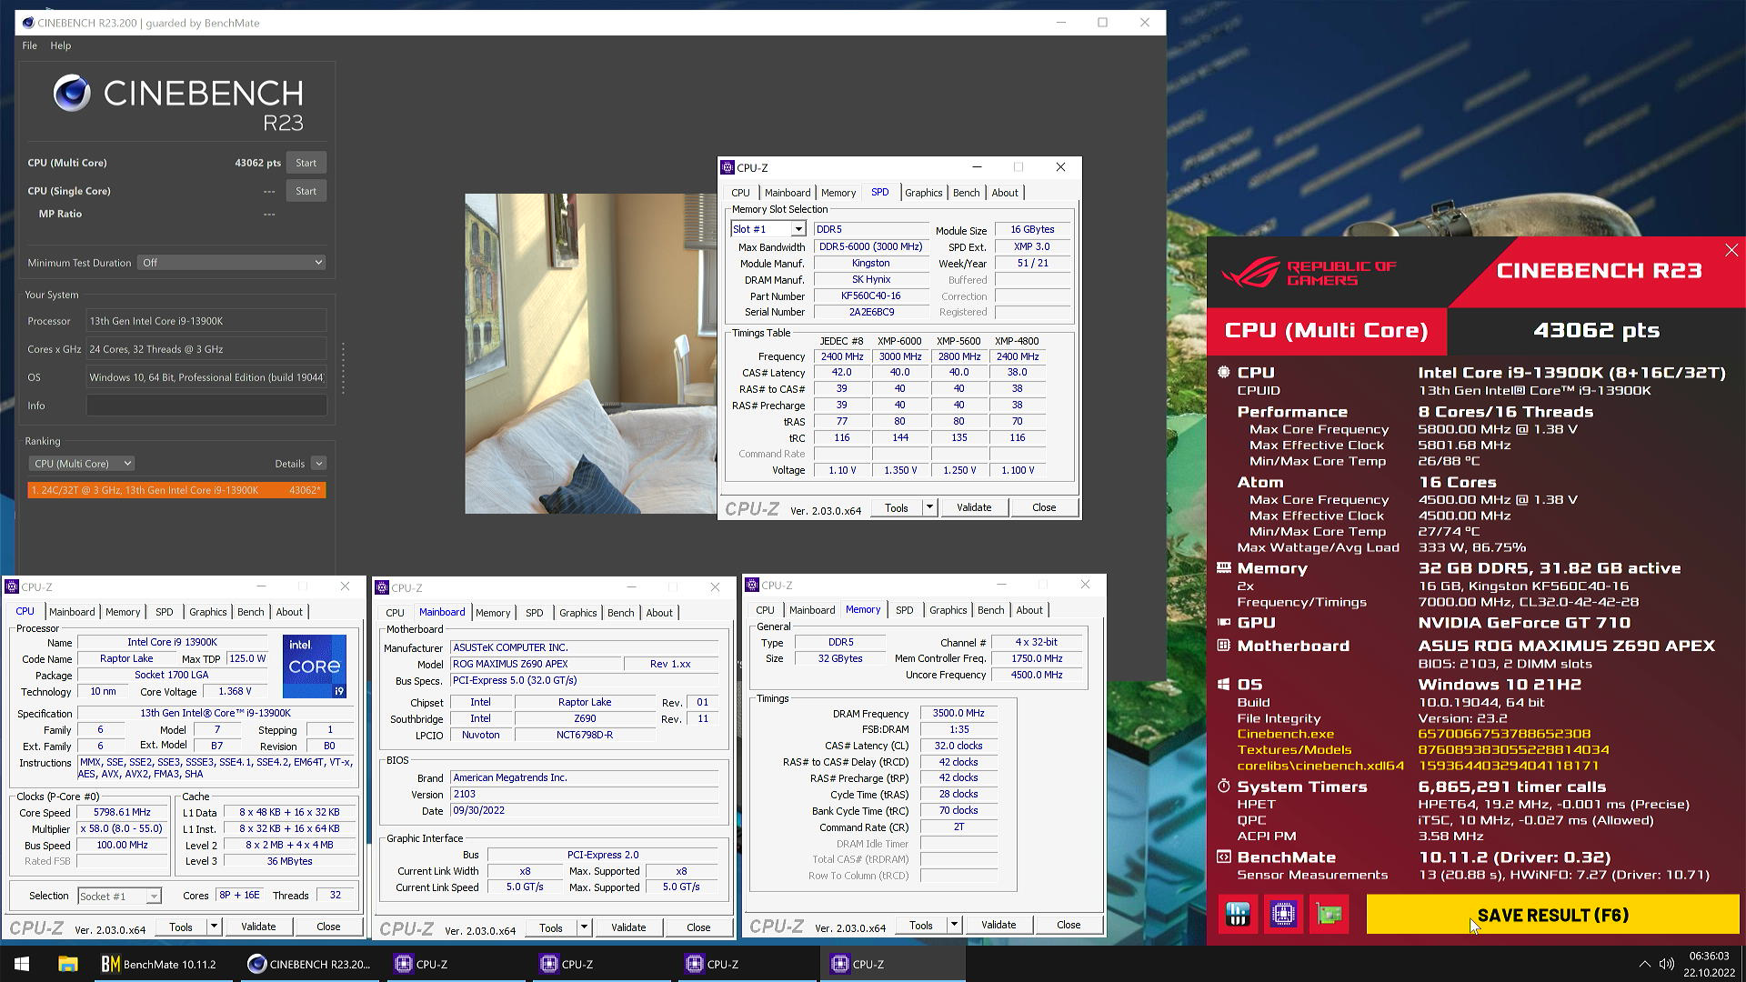Start the CPU (Single Core) benchmark
The width and height of the screenshot is (1746, 982).
[x=306, y=191]
